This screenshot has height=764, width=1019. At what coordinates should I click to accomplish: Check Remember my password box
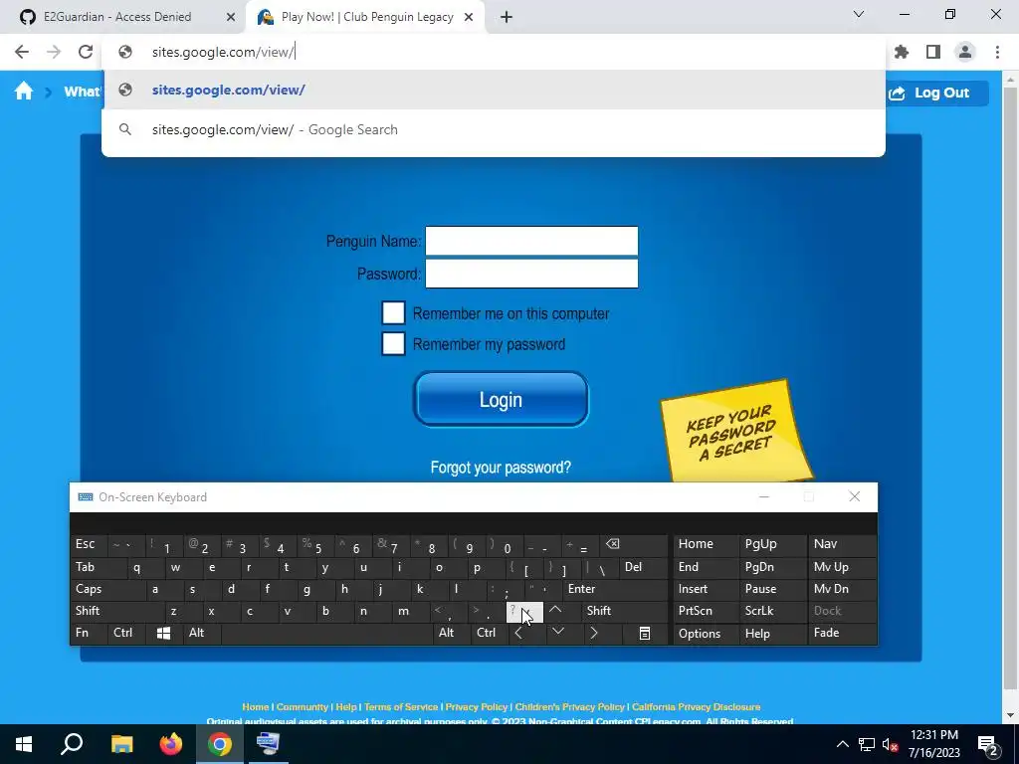coord(393,343)
